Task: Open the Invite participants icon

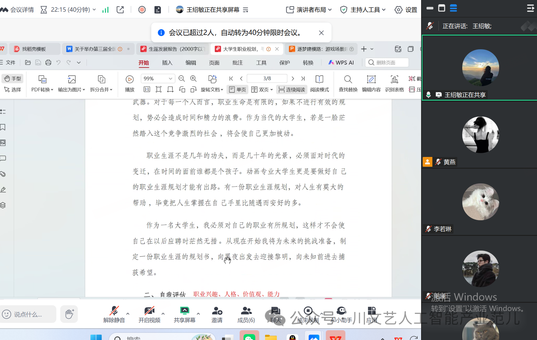Action: pyautogui.click(x=217, y=315)
